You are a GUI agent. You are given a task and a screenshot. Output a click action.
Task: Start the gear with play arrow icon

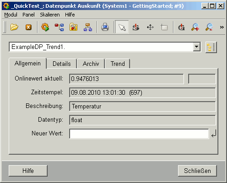coord(45,27)
